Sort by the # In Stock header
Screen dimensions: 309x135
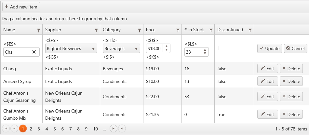tap(194, 30)
